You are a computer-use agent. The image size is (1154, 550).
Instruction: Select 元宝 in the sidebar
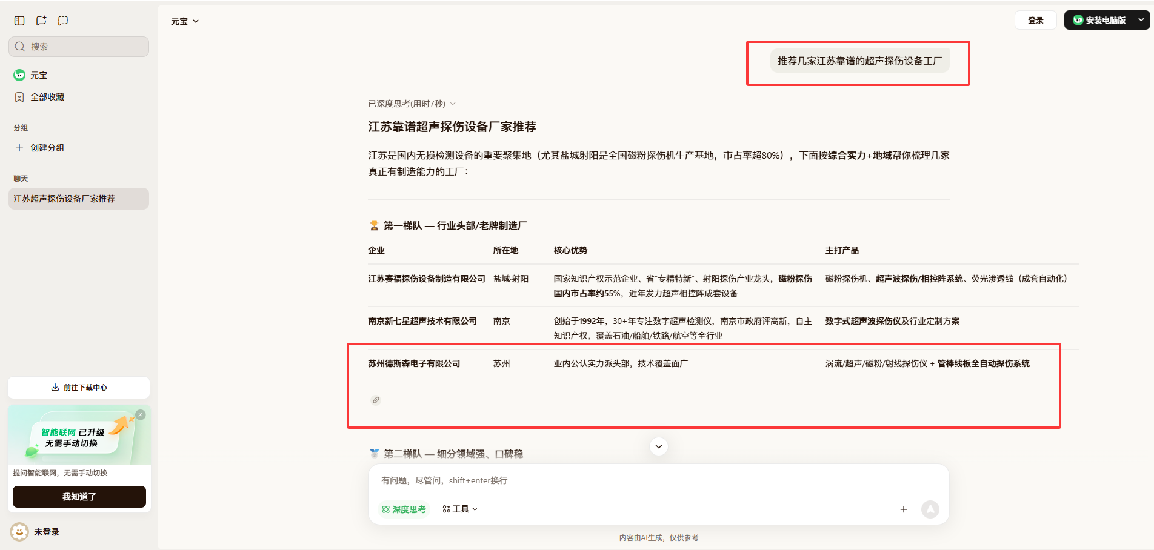tap(79, 75)
